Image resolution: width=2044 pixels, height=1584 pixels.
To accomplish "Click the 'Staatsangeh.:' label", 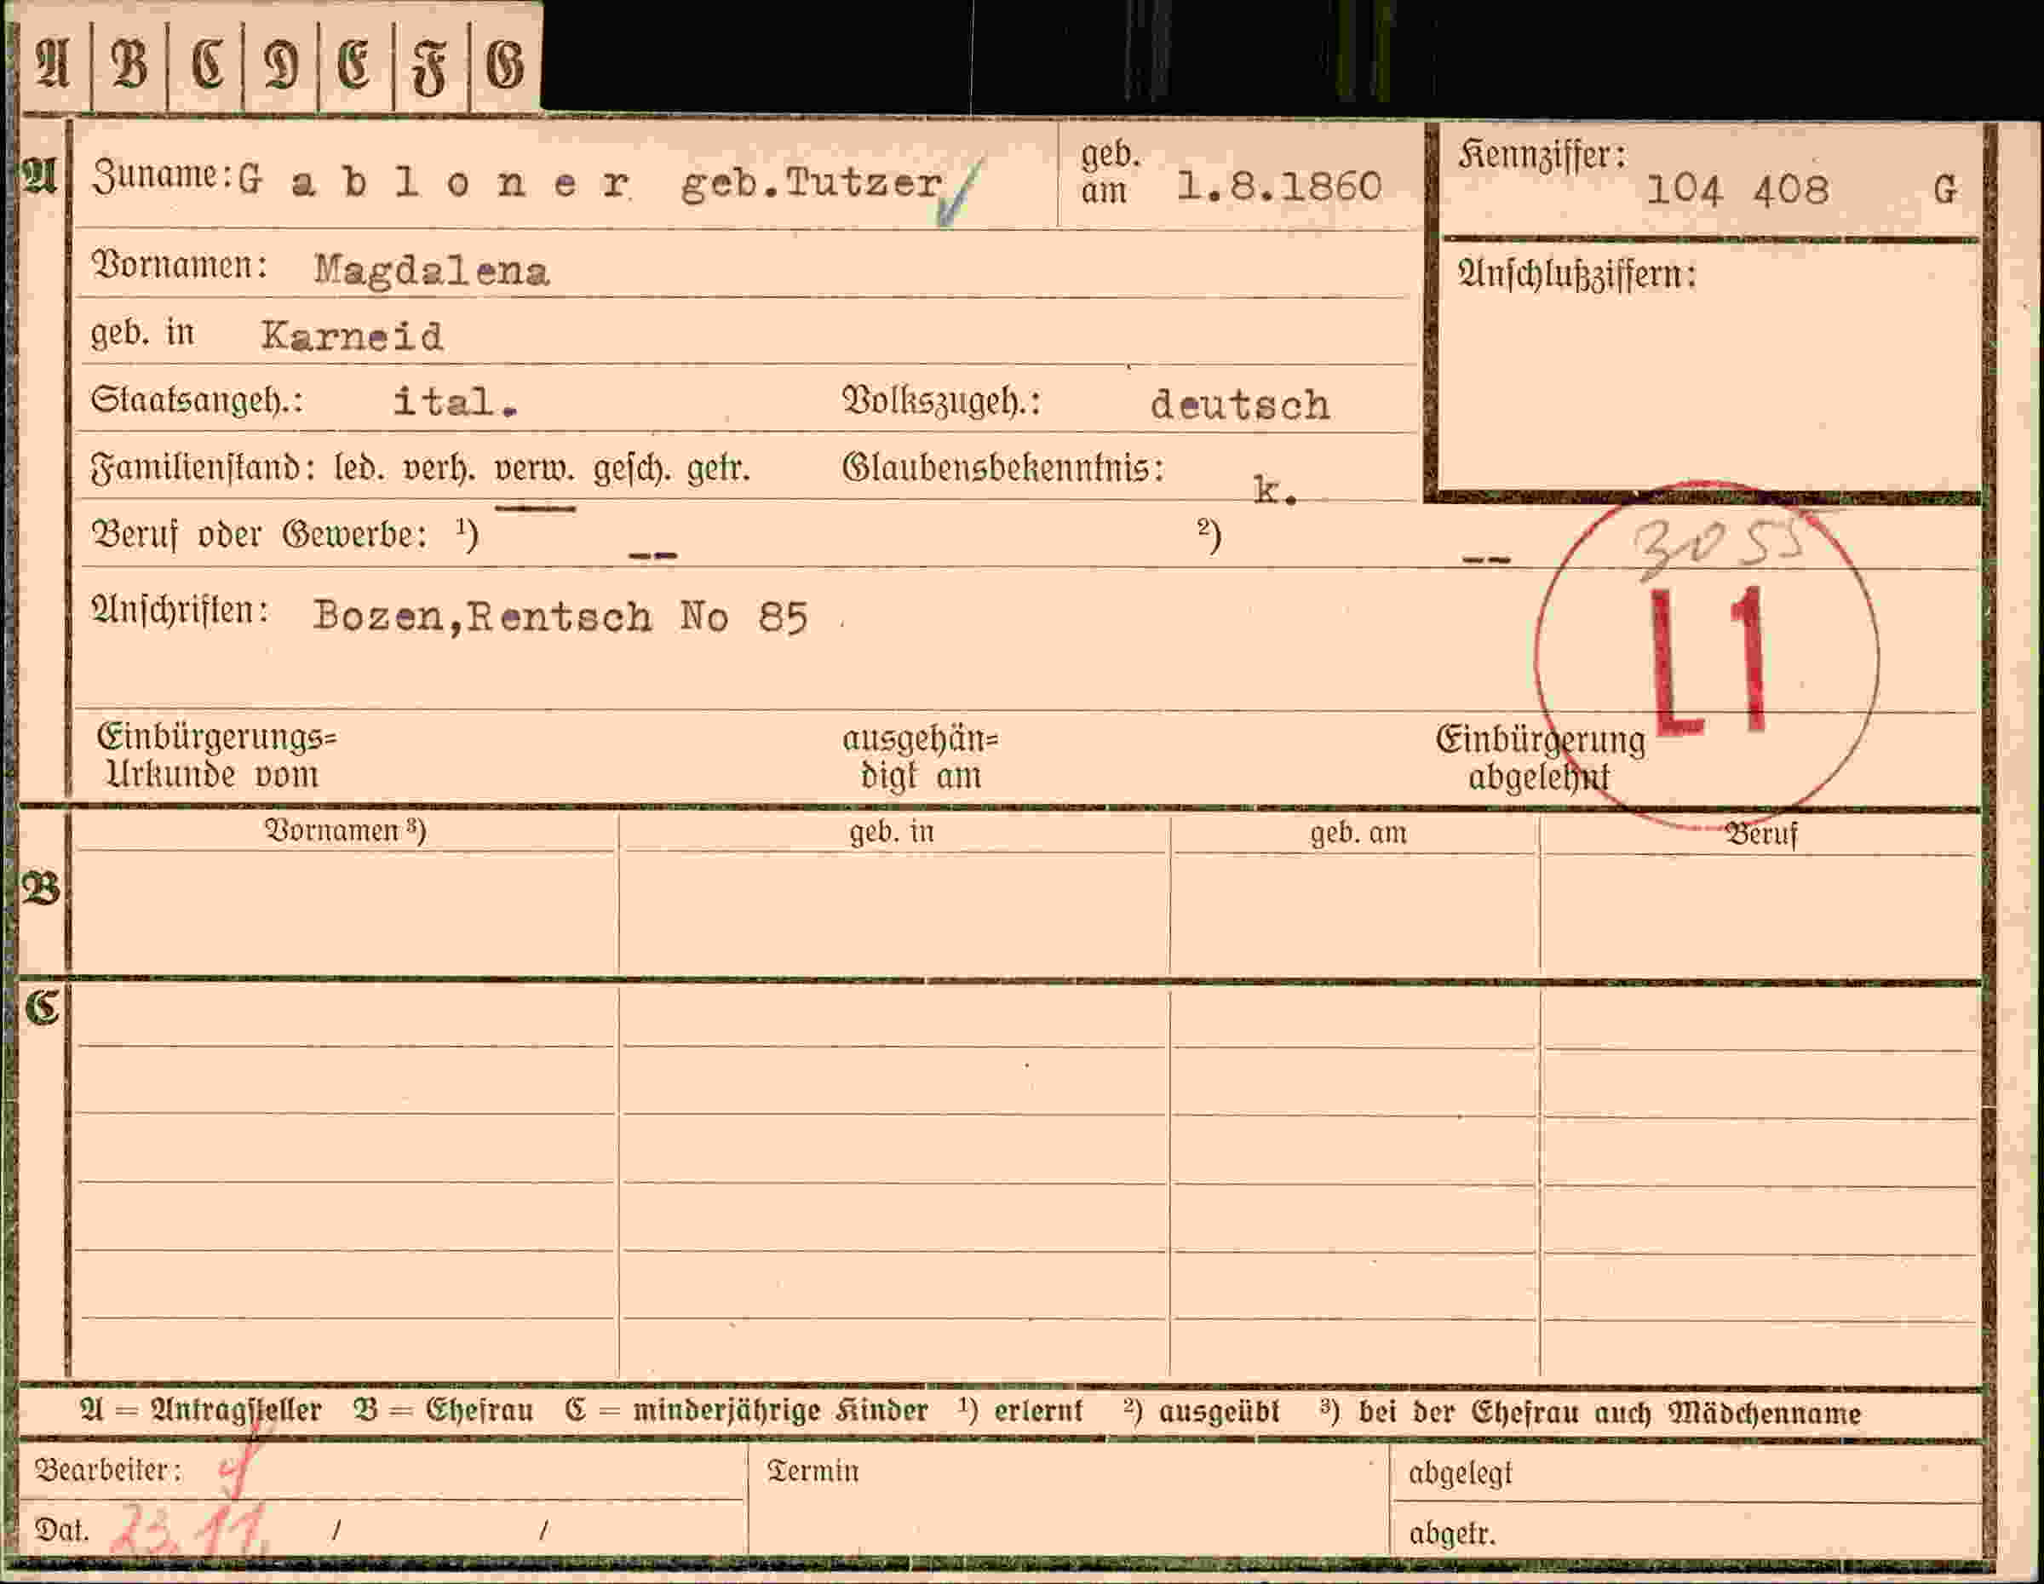I will coord(197,401).
